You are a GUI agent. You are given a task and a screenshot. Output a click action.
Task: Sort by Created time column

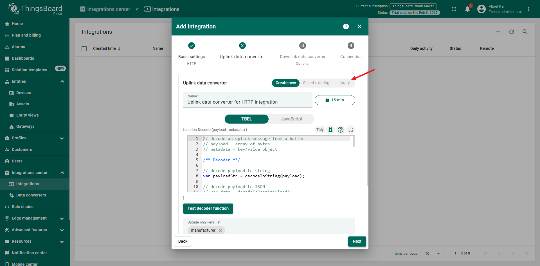click(x=107, y=49)
